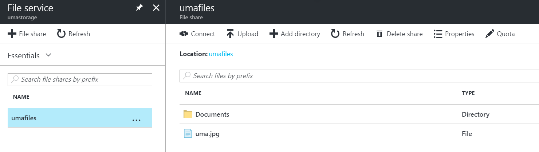Open the Documents directory

pos(212,114)
